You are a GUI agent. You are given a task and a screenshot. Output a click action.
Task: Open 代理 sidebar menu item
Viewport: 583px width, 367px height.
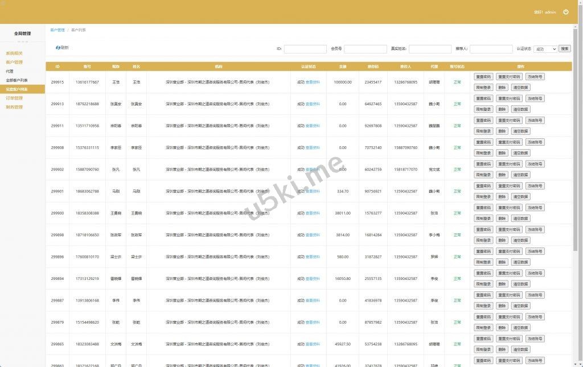click(x=10, y=71)
